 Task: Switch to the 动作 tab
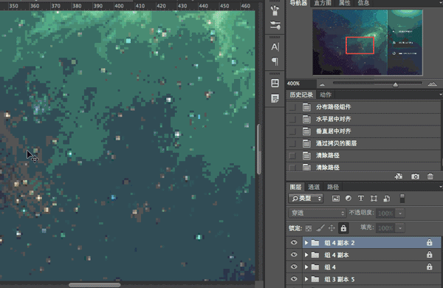(326, 95)
